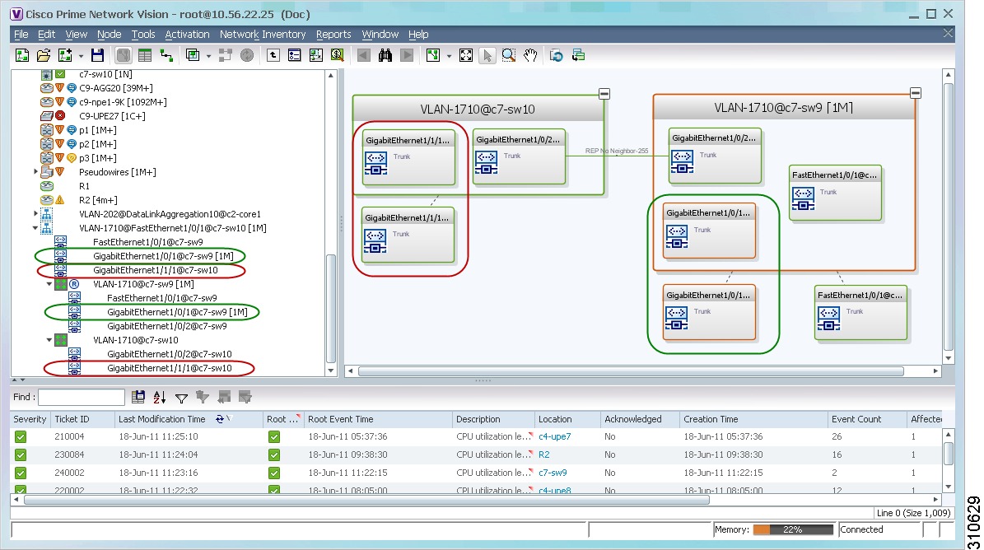Activate the hand pan tool
Viewport: 984px width, 550px height.
point(531,56)
